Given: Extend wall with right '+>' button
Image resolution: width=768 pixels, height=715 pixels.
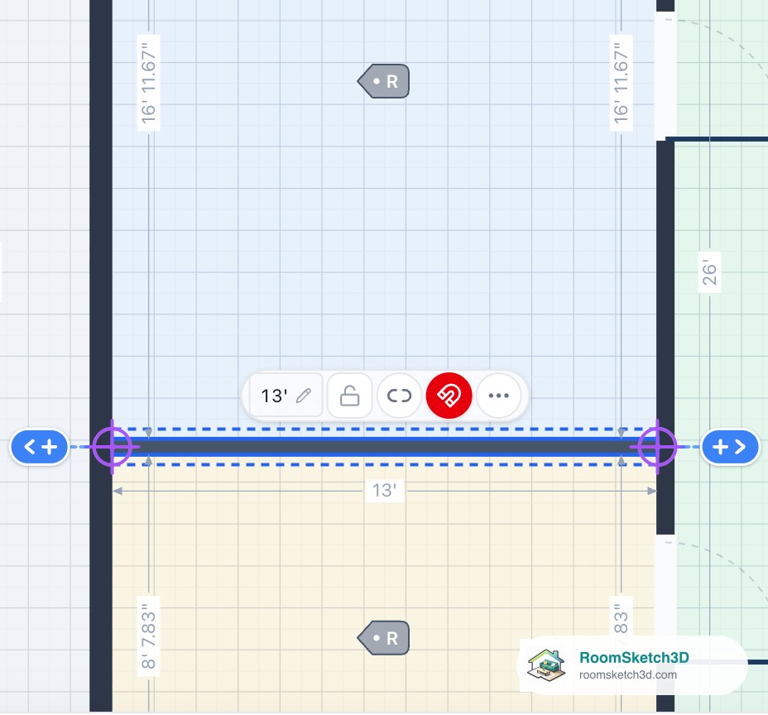Looking at the screenshot, I should [730, 447].
